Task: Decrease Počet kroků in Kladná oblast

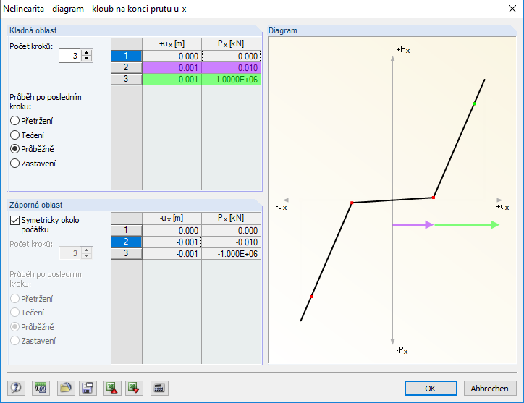Action: click(x=87, y=59)
